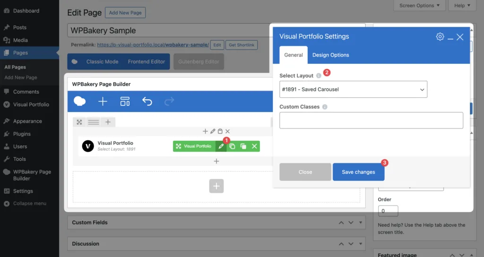
Task: Move the Custom Fields panel down
Action: (x=351, y=223)
